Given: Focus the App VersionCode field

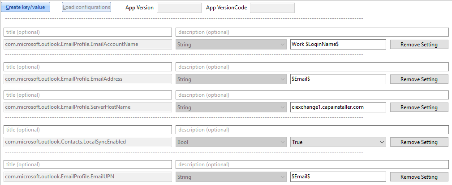Looking at the screenshot, I should [x=272, y=8].
